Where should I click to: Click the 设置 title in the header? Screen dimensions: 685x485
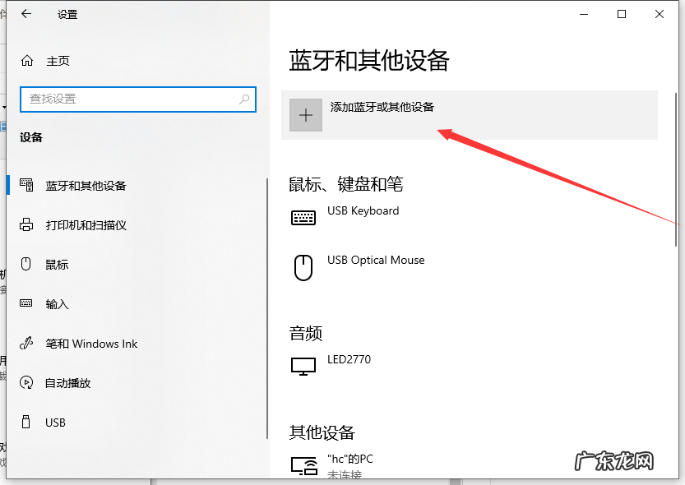(x=67, y=13)
